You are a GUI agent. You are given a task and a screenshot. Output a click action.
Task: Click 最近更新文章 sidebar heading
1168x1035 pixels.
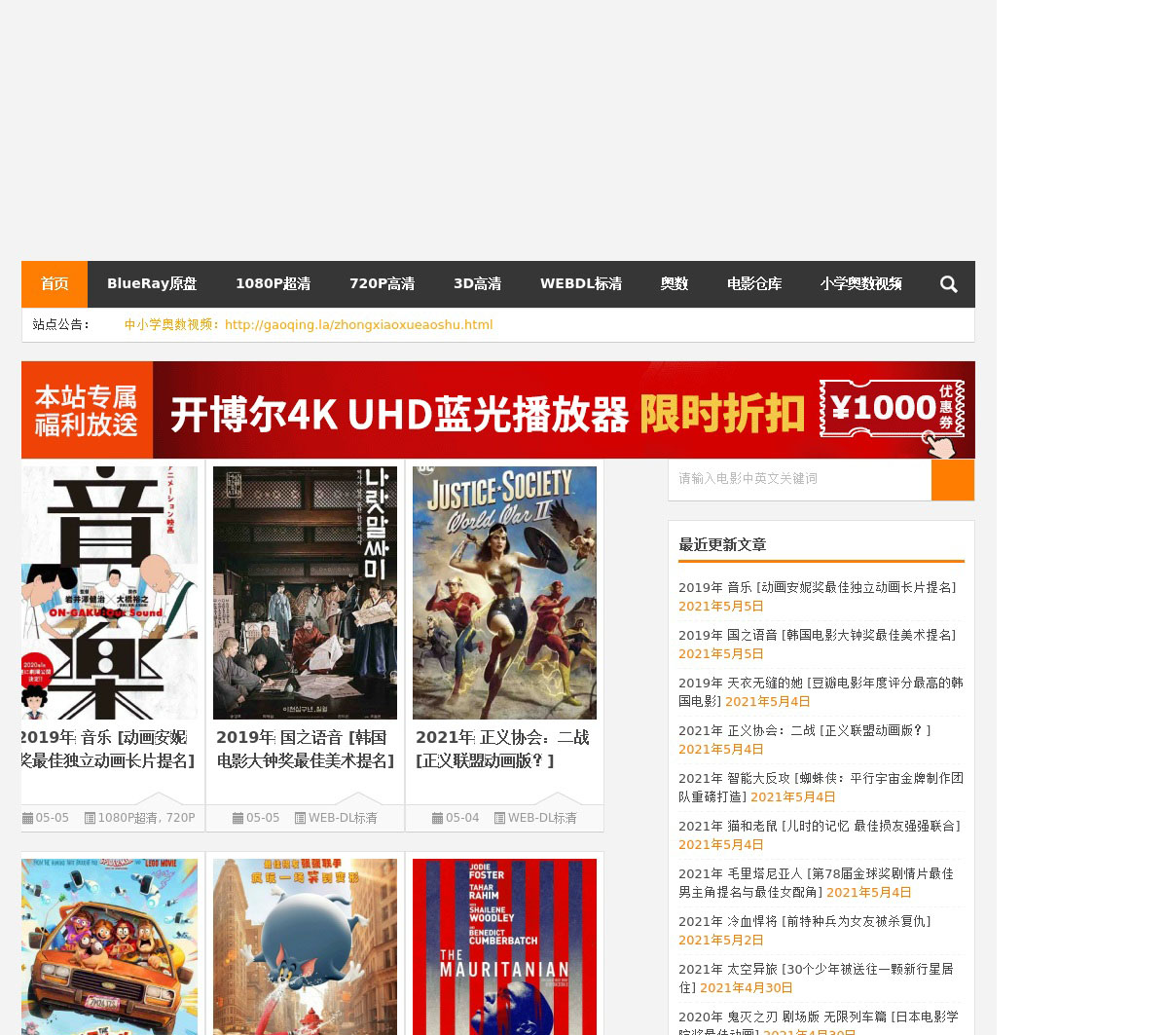coord(722,545)
